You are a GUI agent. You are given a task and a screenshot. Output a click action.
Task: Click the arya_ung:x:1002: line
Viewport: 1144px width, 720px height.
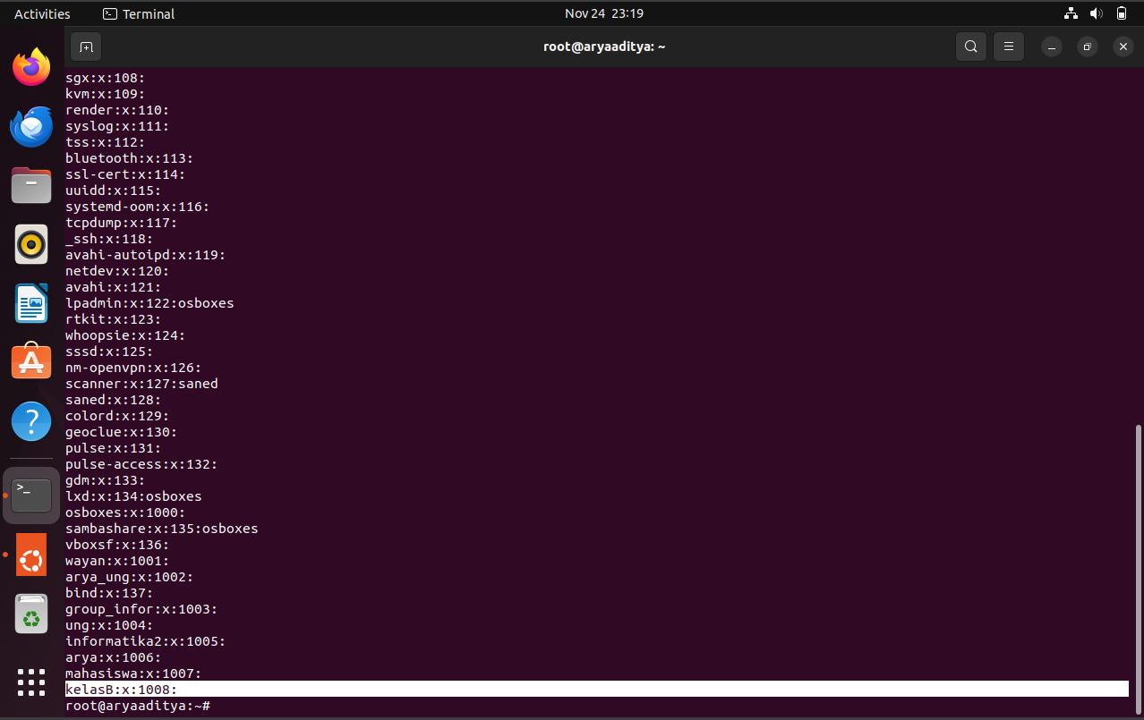(x=130, y=577)
